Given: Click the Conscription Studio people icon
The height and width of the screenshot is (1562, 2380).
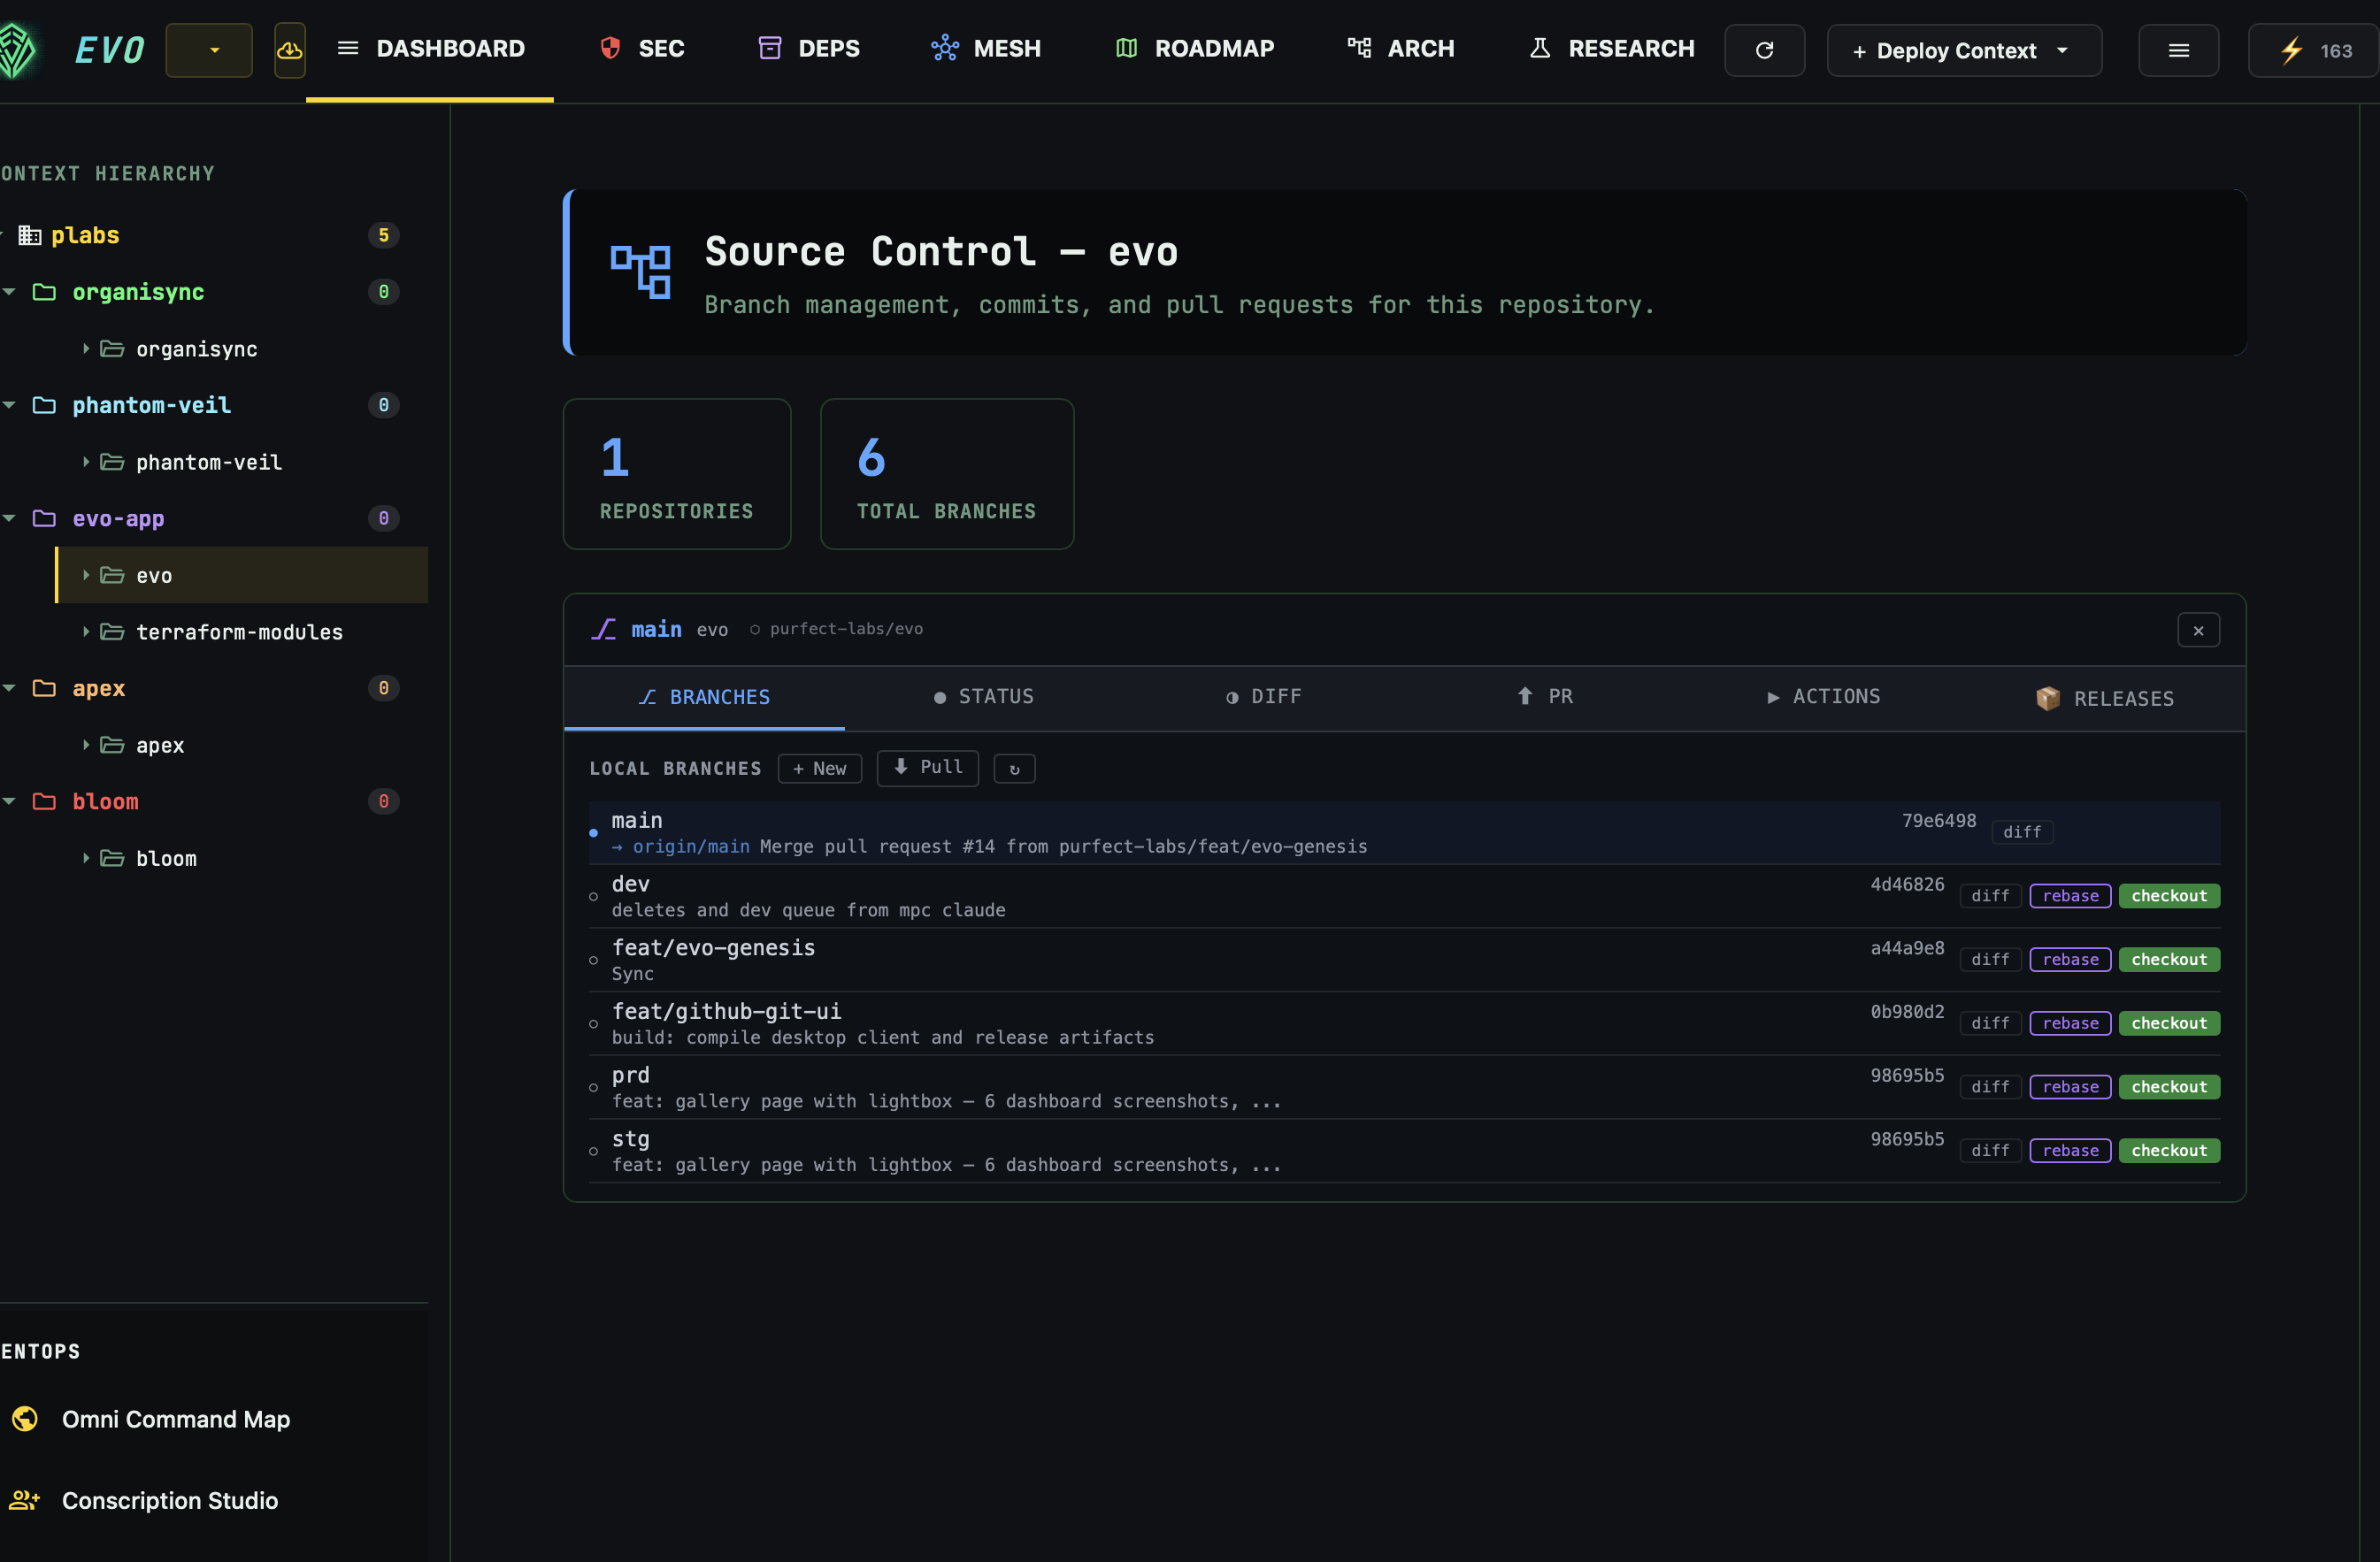Looking at the screenshot, I should click(x=25, y=1500).
